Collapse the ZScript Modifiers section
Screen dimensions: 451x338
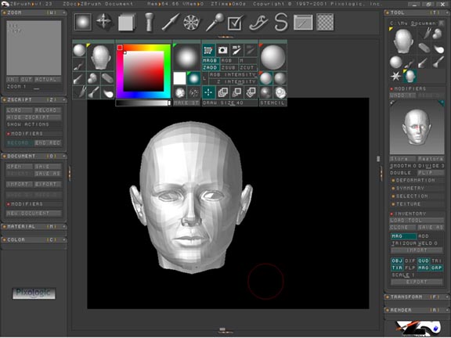[x=34, y=134]
